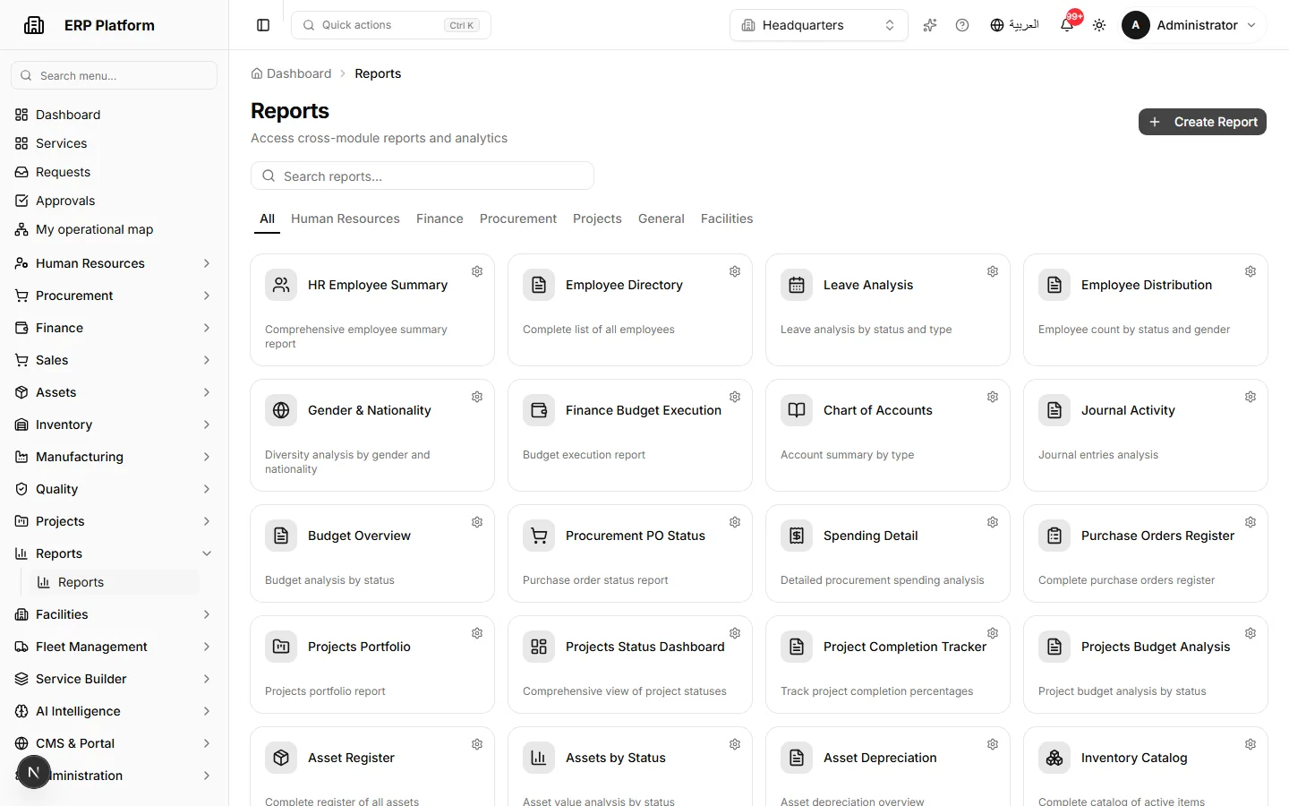Viewport: 1289px width, 806px height.
Task: Select the Human Resources reports tab
Action: point(346,219)
